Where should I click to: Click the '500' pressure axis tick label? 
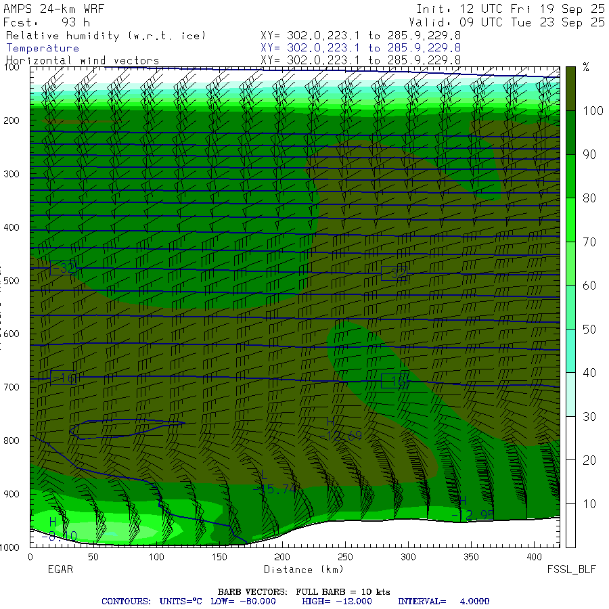pyautogui.click(x=12, y=281)
